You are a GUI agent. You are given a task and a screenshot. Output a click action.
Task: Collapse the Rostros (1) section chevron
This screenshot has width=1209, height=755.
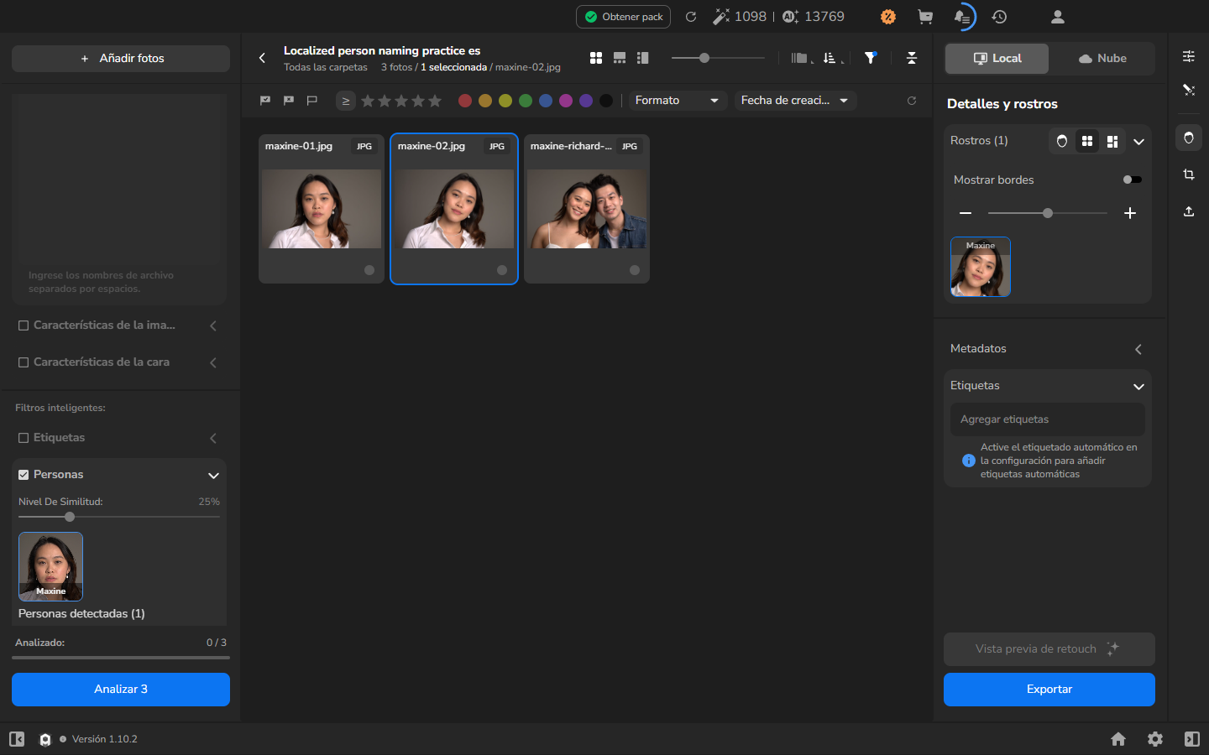point(1138,142)
